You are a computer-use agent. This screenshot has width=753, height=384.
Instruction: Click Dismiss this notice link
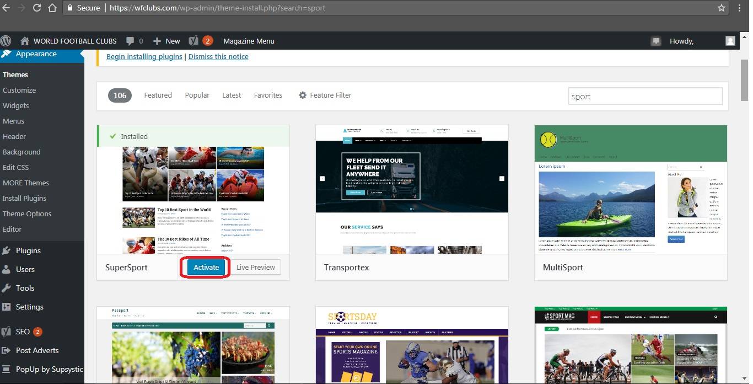tap(218, 56)
